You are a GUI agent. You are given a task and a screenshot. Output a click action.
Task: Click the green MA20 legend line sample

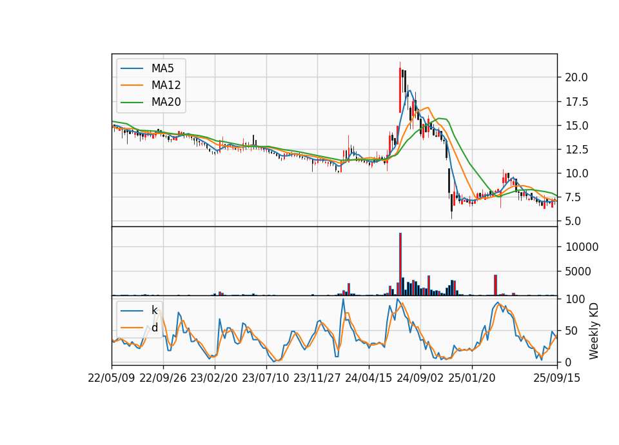[x=132, y=102]
